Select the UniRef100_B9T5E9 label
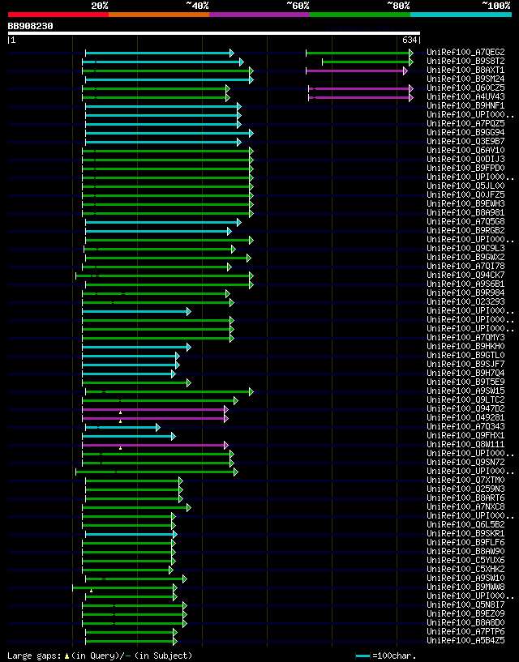 click(x=465, y=382)
